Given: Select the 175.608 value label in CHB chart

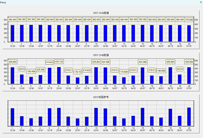Looking at the screenshot, I should tap(124, 72).
